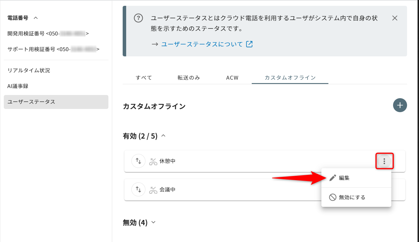Click reorder arrows icon on 休憩中 row

click(138, 161)
